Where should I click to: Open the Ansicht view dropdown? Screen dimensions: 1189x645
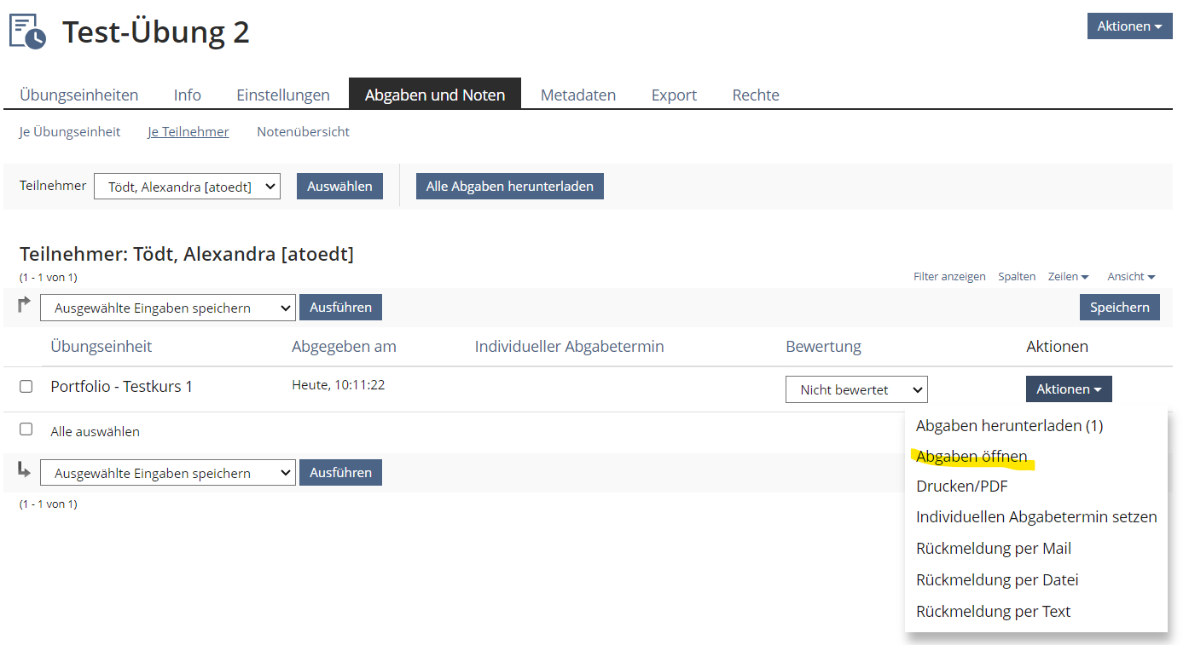point(1131,277)
